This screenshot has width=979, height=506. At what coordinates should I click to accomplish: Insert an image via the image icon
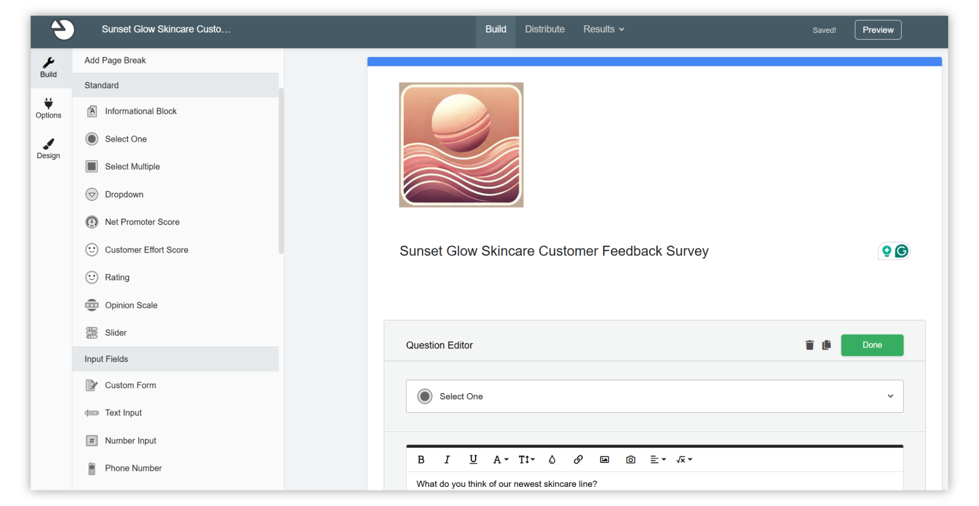[604, 460]
